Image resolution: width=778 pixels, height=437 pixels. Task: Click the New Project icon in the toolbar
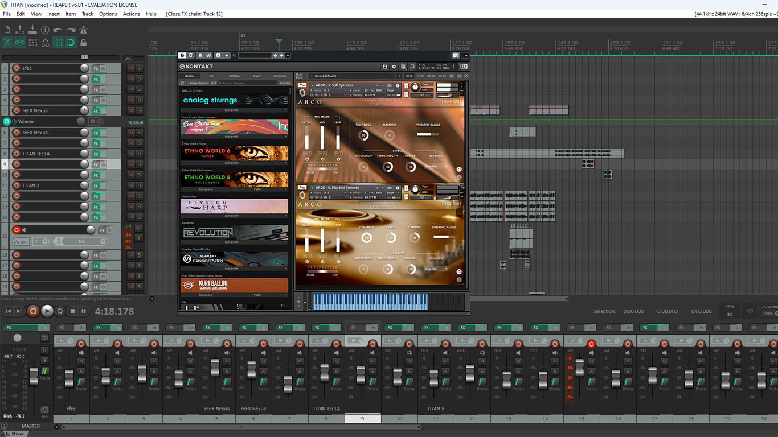(7, 30)
